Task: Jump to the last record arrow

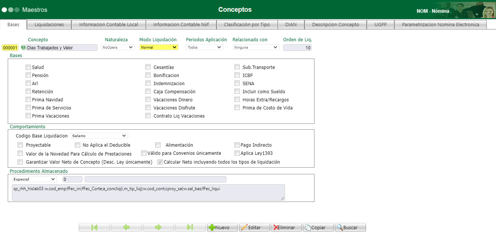Action: [x=190, y=227]
